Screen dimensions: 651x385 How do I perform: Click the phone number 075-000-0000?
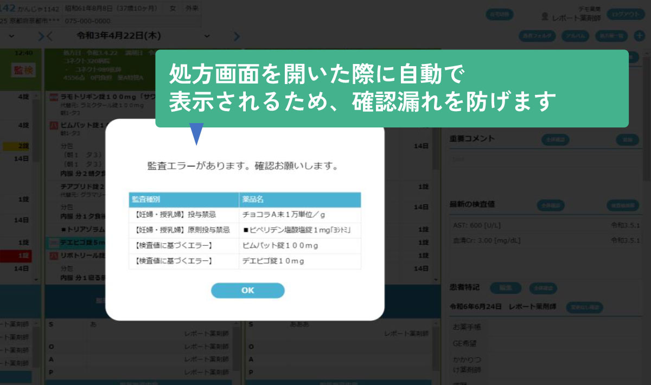(x=87, y=21)
